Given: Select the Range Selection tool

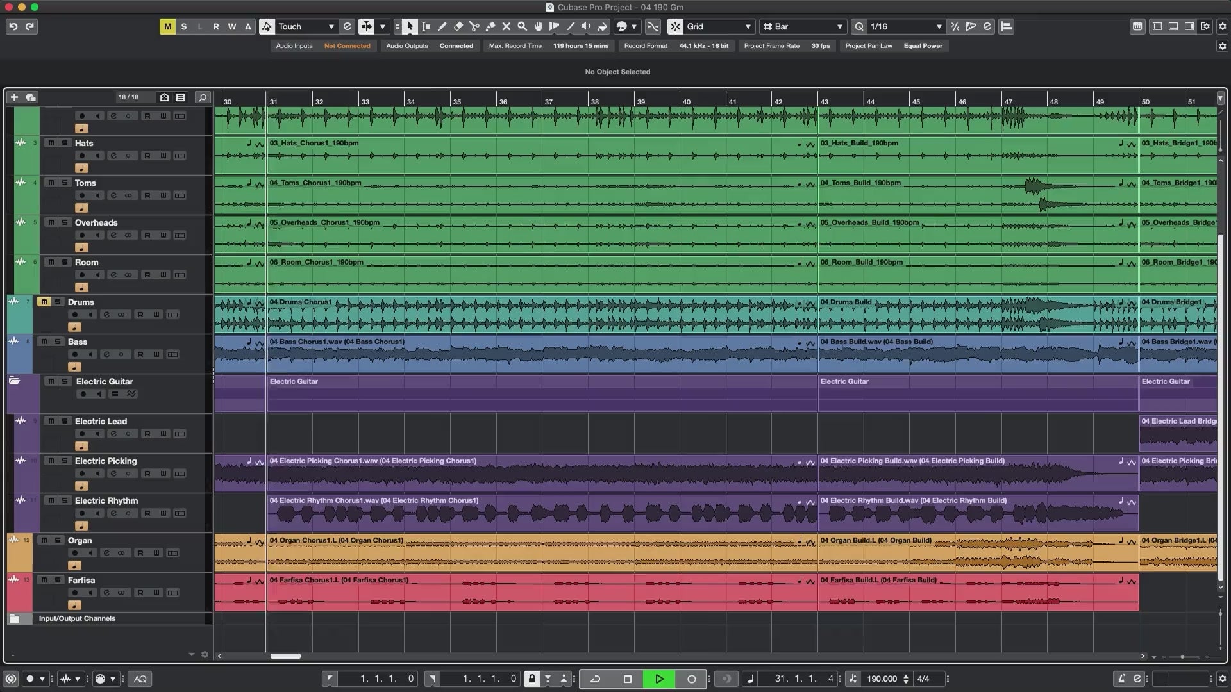Looking at the screenshot, I should click(426, 26).
